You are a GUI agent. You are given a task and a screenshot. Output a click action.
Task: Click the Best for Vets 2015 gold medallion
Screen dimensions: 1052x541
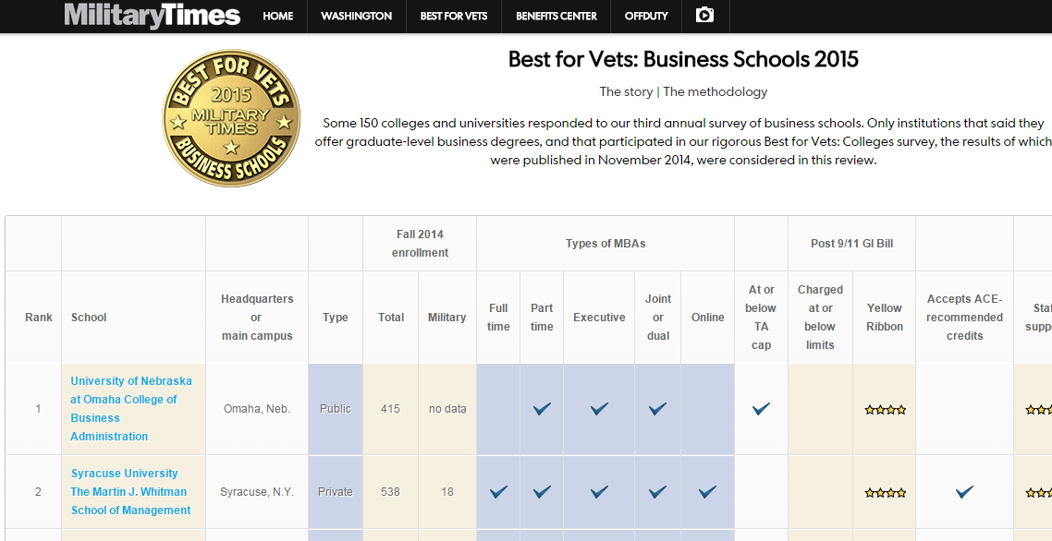(x=231, y=118)
